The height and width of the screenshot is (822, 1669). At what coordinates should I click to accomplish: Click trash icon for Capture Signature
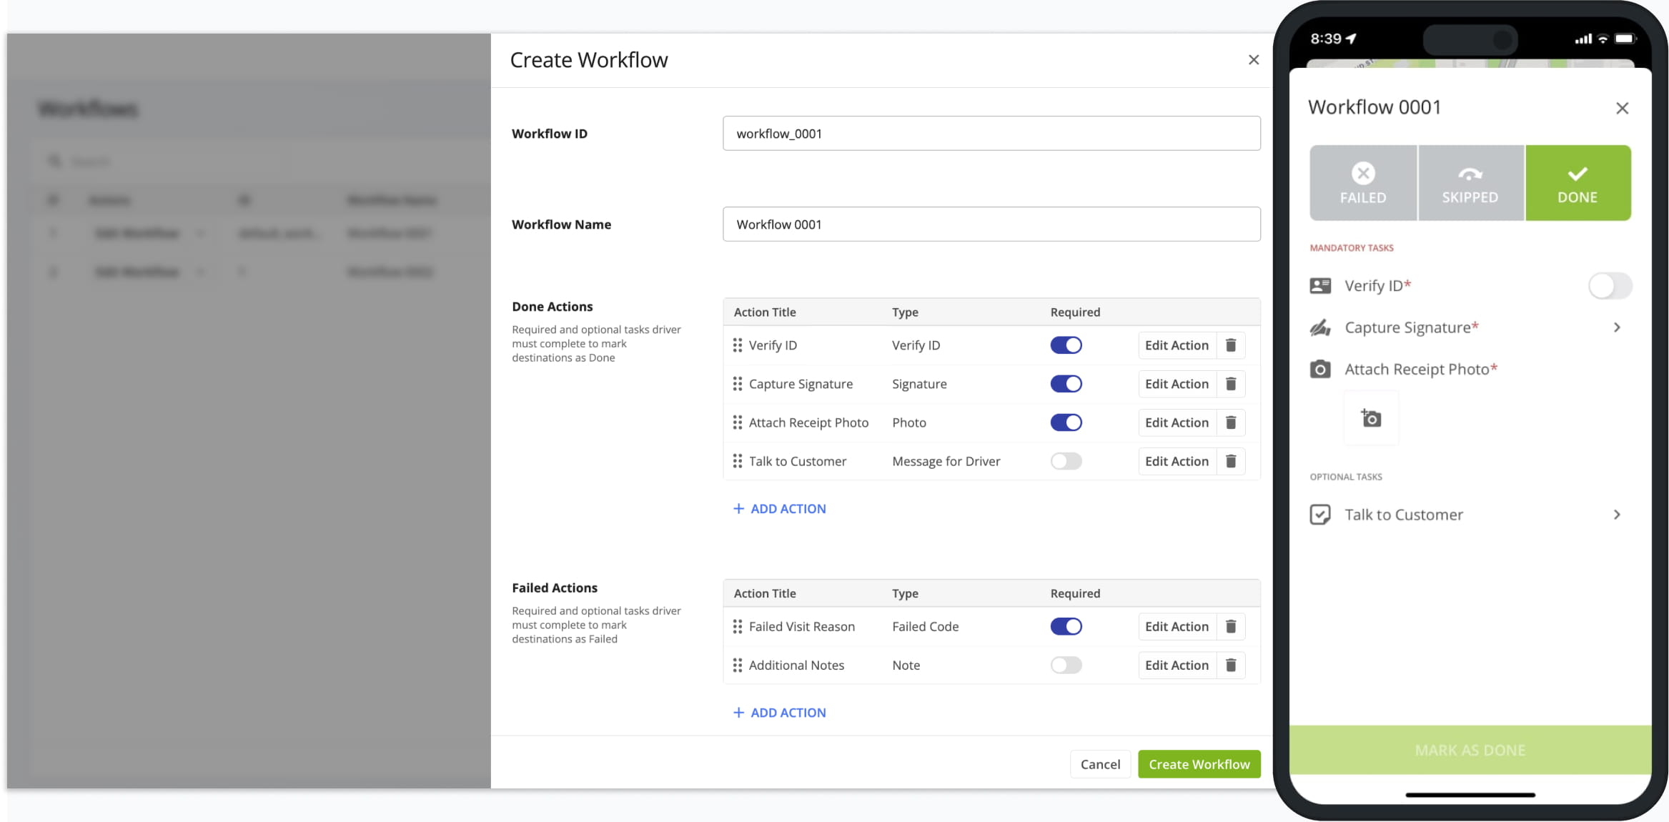(x=1230, y=384)
